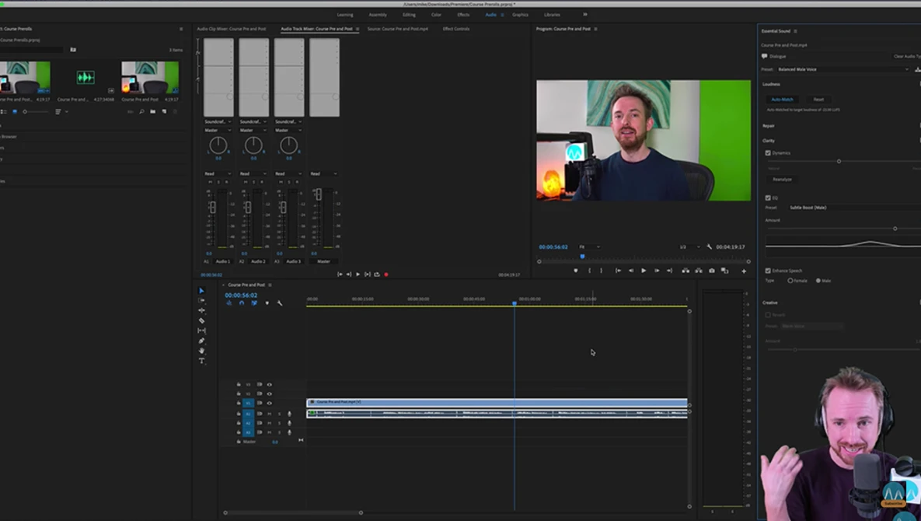Toggle Linked Selection in timeline

click(253, 303)
